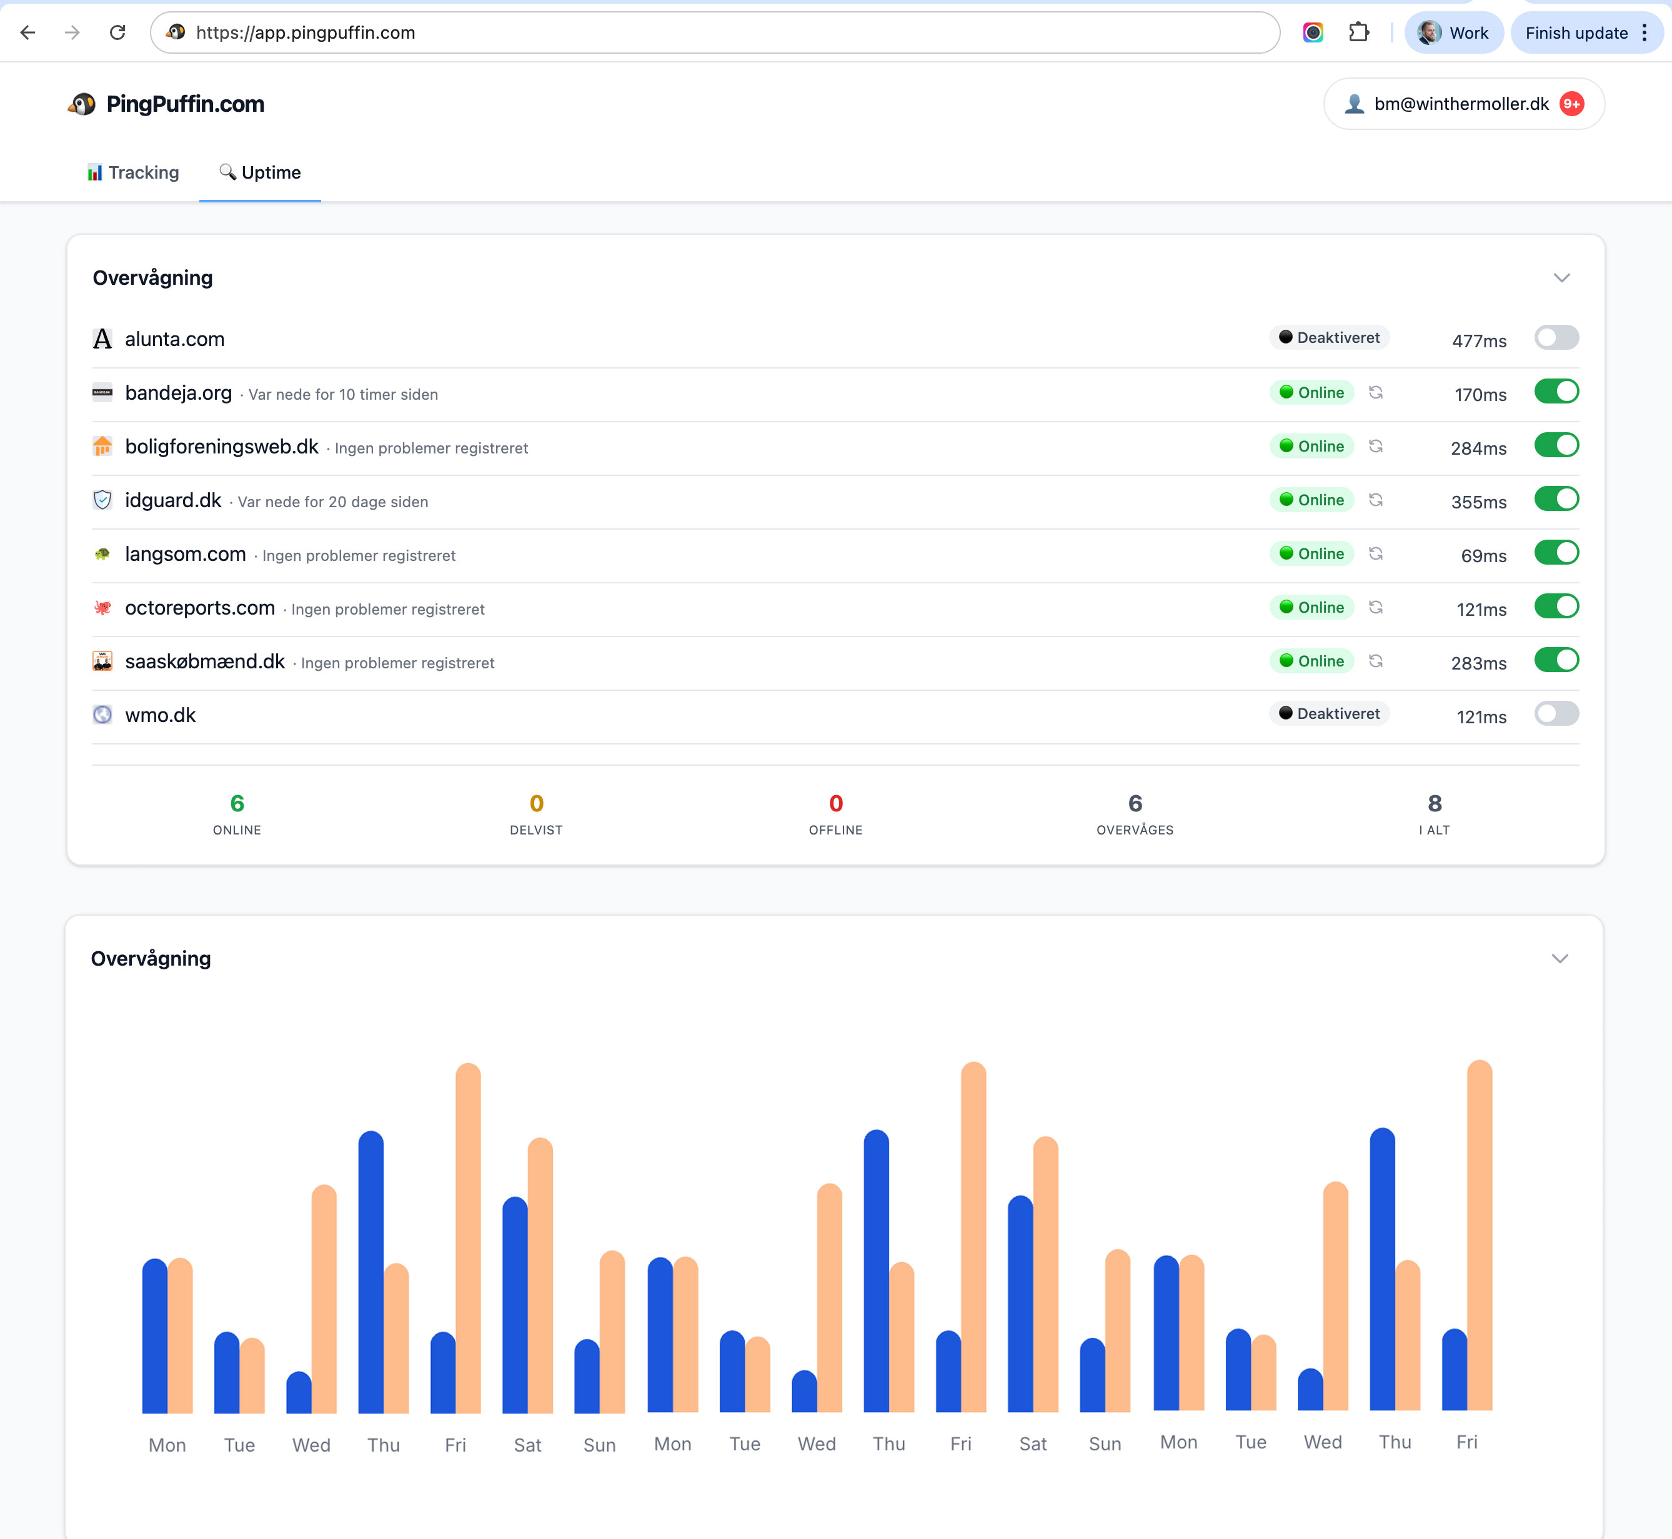Disable monitoring for langsom.com

[1556, 552]
